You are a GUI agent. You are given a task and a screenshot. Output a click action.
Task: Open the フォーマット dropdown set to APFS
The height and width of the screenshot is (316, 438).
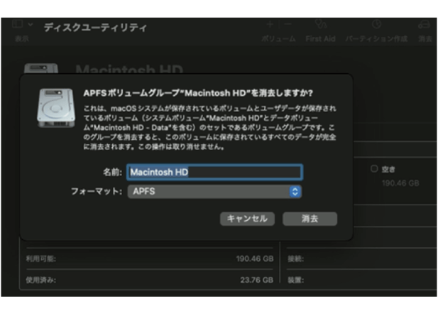(214, 192)
